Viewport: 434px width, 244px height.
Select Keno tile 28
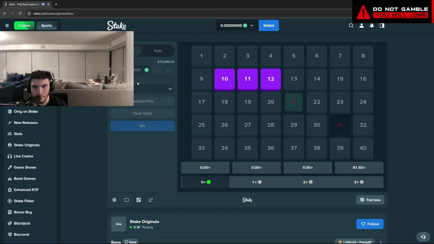coord(271,125)
